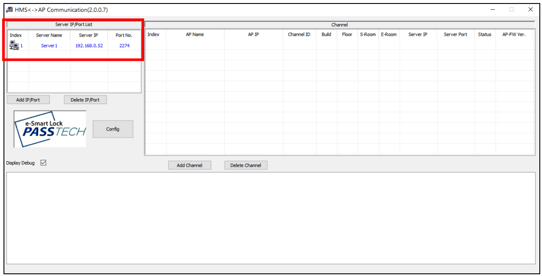This screenshot has width=542, height=276.
Task: Click the Server Port column header
Action: click(456, 34)
